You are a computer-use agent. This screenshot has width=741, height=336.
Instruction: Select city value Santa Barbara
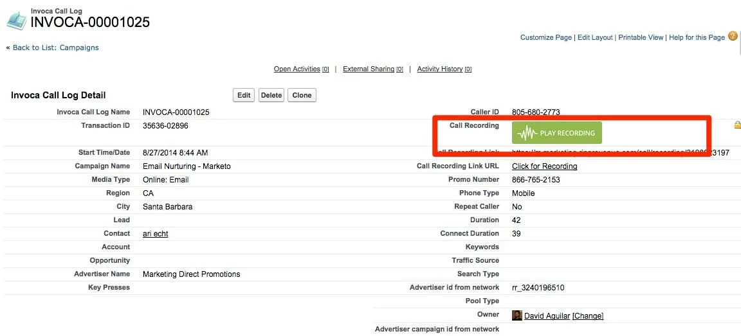[x=168, y=207]
